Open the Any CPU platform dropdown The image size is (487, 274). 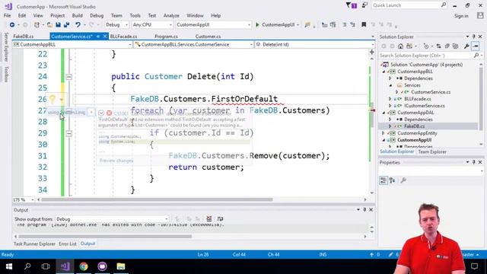click(x=152, y=24)
